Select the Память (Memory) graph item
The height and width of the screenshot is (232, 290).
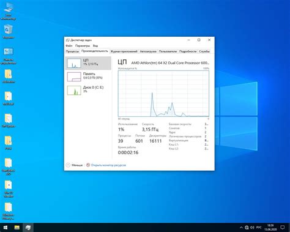click(x=88, y=77)
